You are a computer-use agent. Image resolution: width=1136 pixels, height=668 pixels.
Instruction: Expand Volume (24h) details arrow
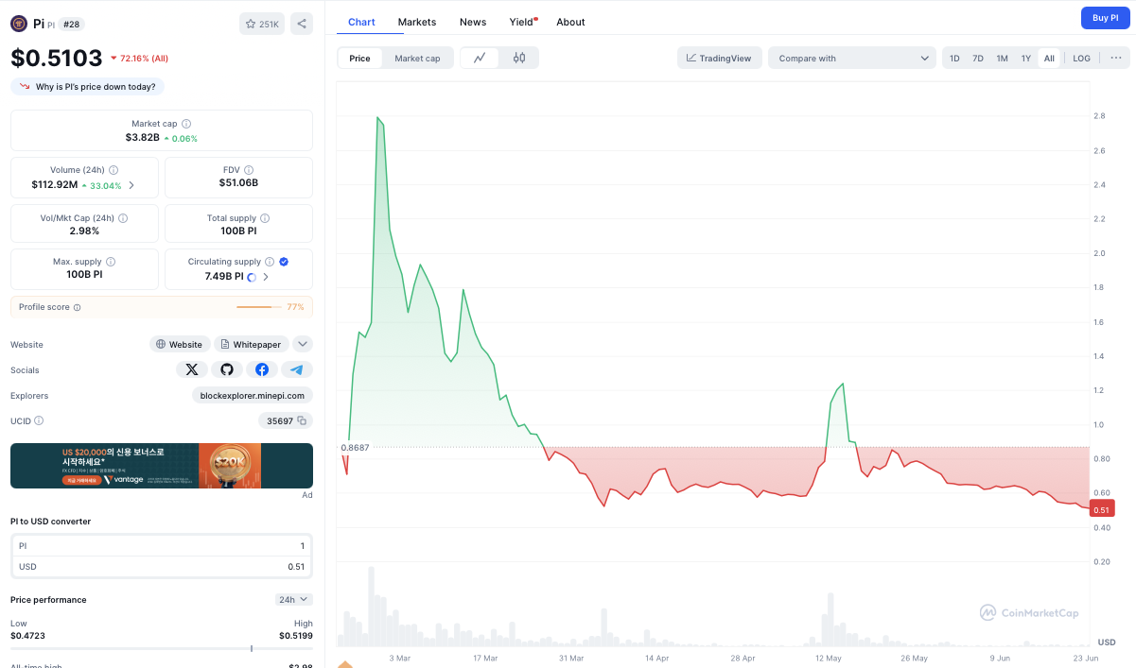pyautogui.click(x=131, y=185)
